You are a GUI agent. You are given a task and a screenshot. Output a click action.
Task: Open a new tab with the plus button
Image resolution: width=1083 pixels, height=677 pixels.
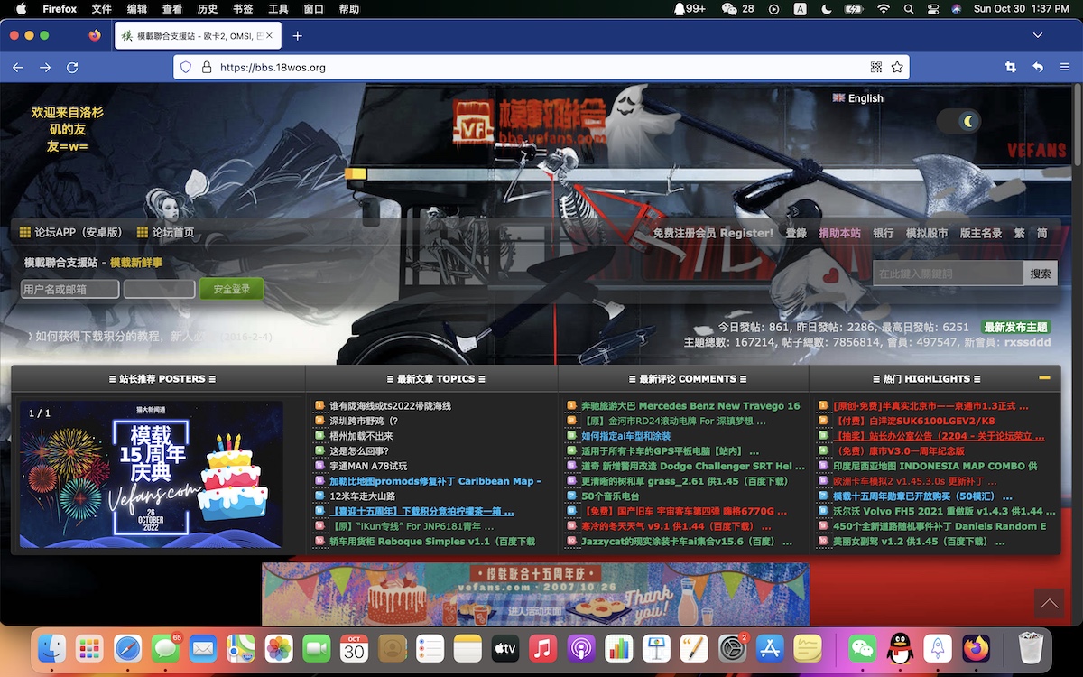(x=297, y=36)
